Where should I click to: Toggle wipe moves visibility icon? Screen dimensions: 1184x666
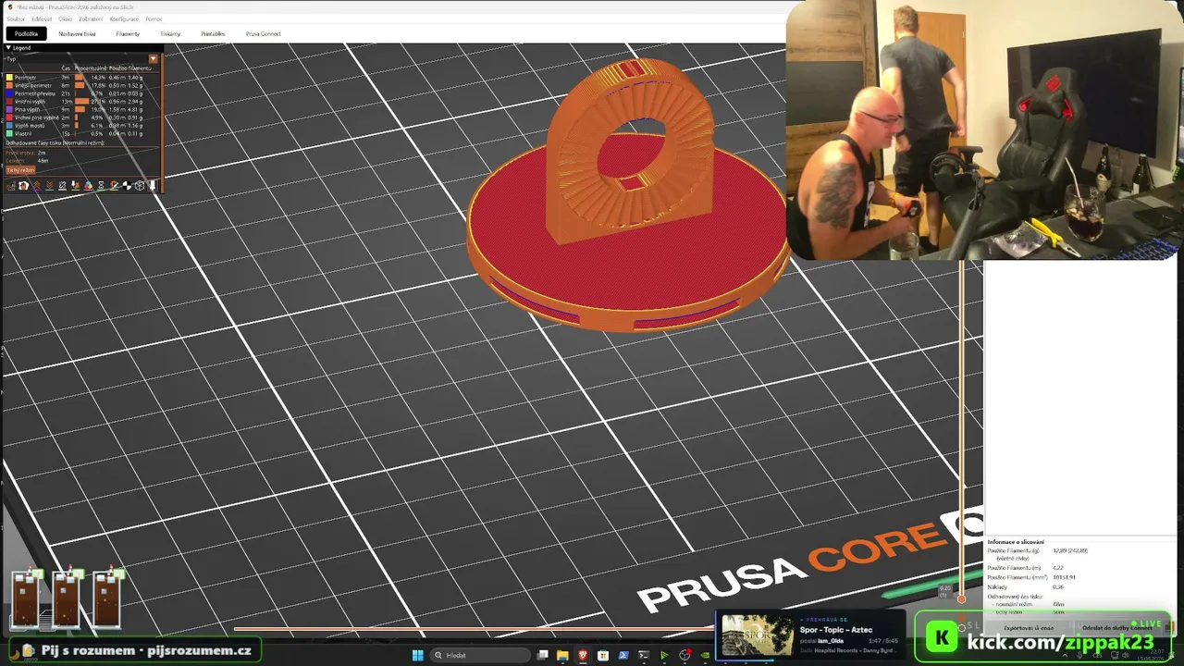pyautogui.click(x=24, y=186)
